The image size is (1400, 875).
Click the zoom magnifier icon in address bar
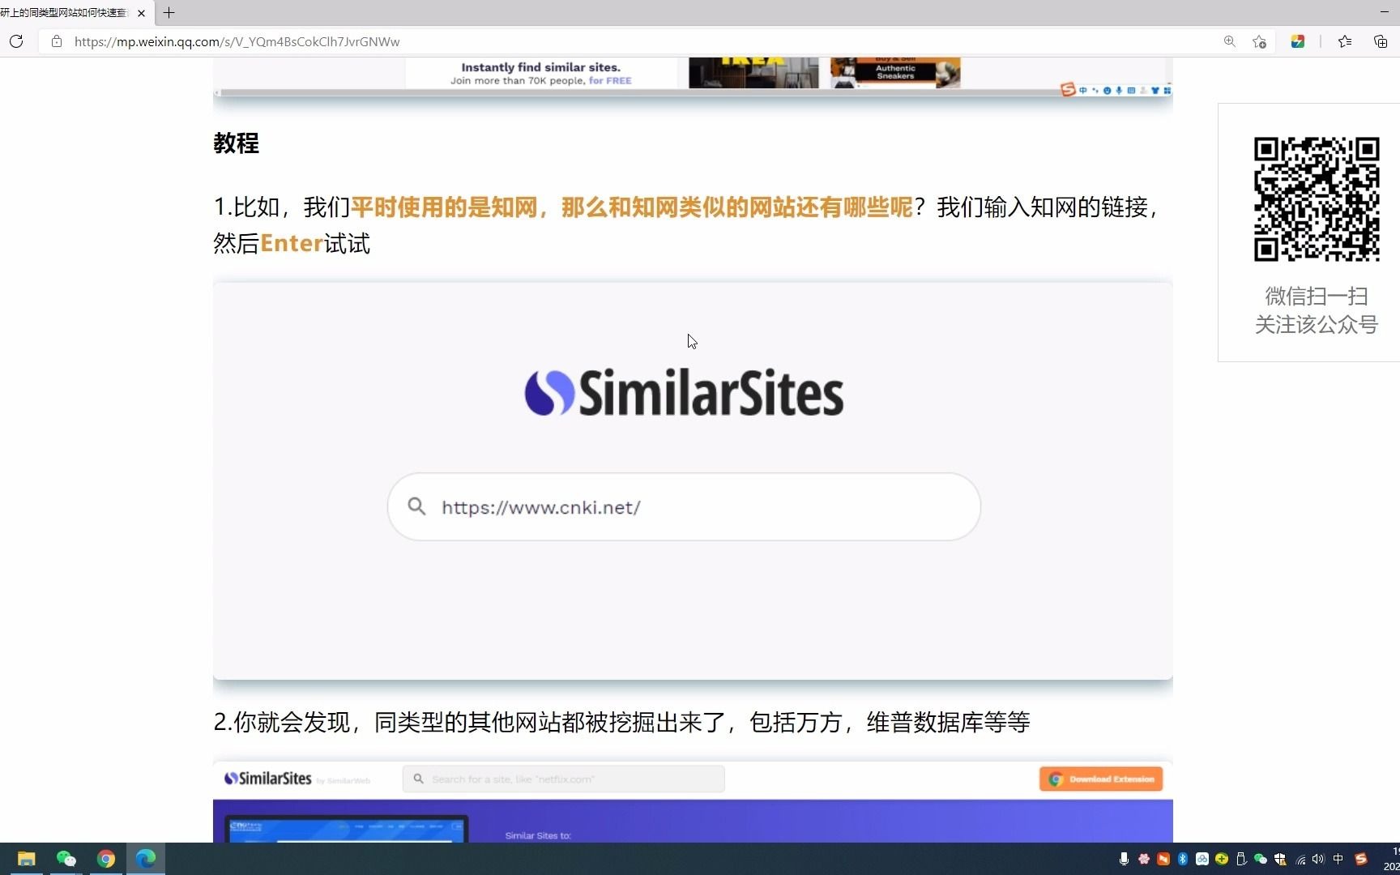(1230, 41)
